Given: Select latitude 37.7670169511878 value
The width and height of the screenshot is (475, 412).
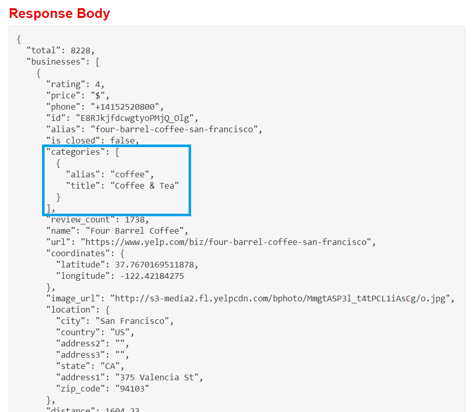Looking at the screenshot, I should pos(154,265).
